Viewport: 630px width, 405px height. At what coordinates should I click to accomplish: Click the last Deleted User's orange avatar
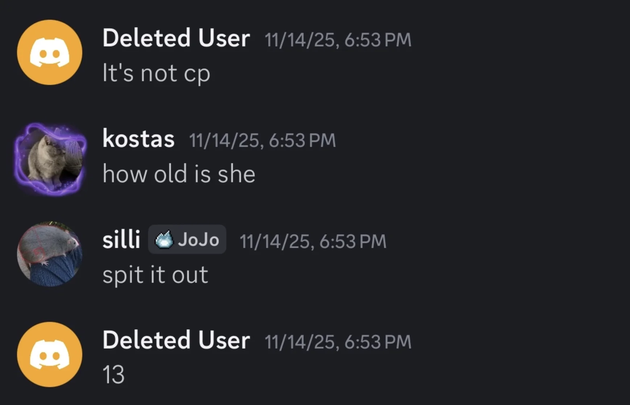tap(50, 355)
